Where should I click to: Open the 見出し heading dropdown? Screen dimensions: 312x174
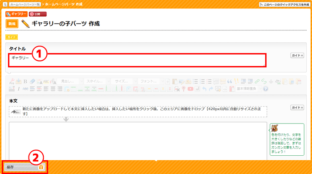tap(70, 81)
